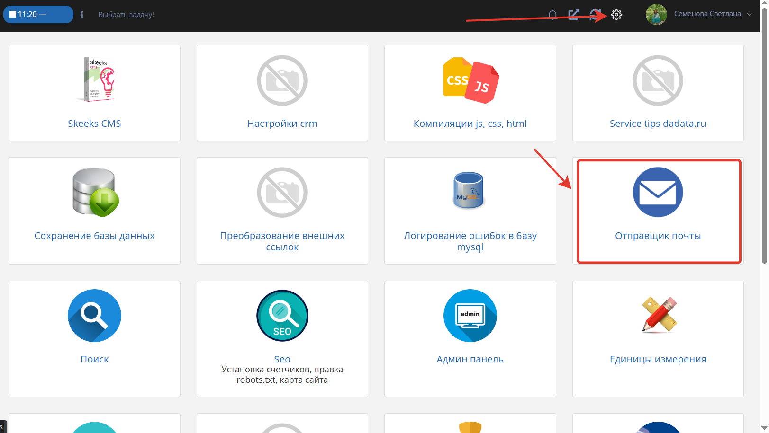Open the settings gear icon

click(616, 15)
